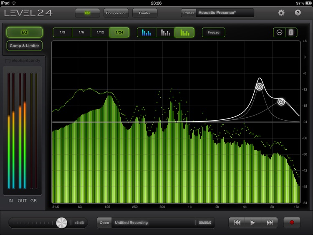Switch to the Compressor tab
This screenshot has width=313, height=235.
click(116, 13)
